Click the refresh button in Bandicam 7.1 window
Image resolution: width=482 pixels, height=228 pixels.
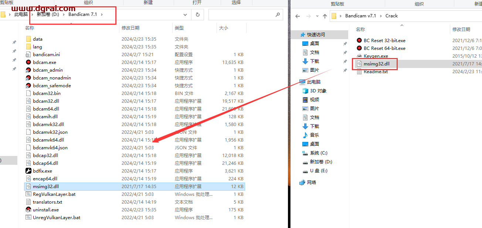[x=198, y=15]
